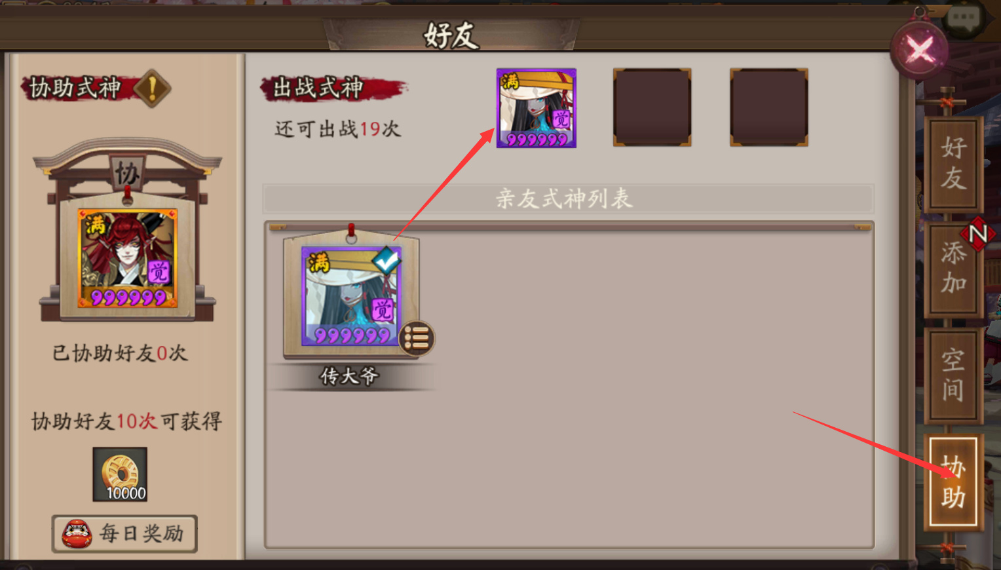
Task: Open the chat bubble icon
Action: click(964, 18)
